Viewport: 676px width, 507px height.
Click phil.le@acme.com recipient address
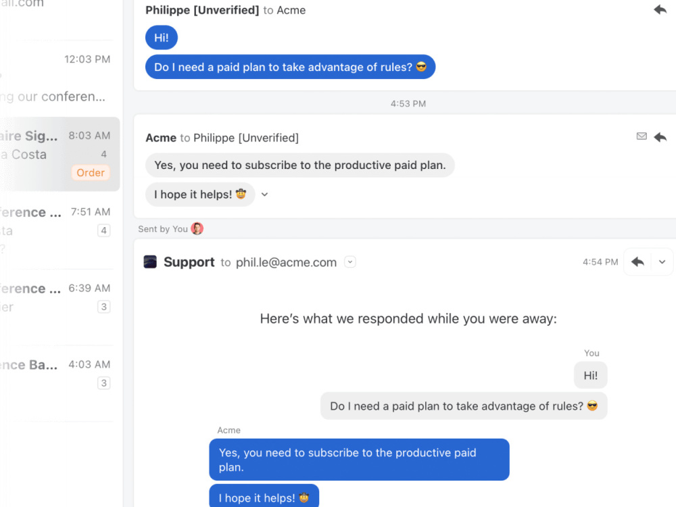(x=286, y=262)
